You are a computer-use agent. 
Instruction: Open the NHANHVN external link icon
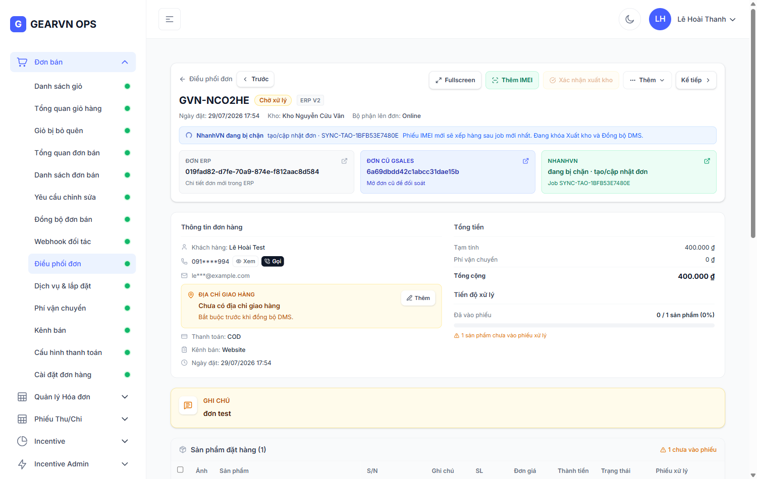(x=707, y=161)
